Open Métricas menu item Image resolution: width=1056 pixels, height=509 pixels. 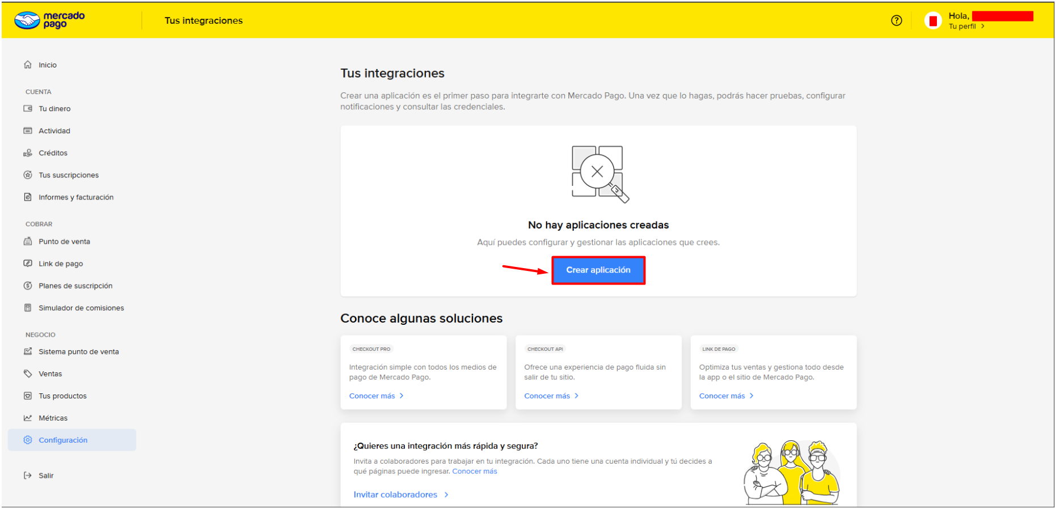click(53, 418)
